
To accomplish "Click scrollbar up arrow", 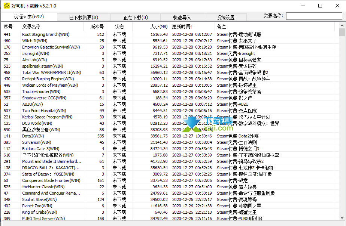I will pyautogui.click(x=342, y=25).
